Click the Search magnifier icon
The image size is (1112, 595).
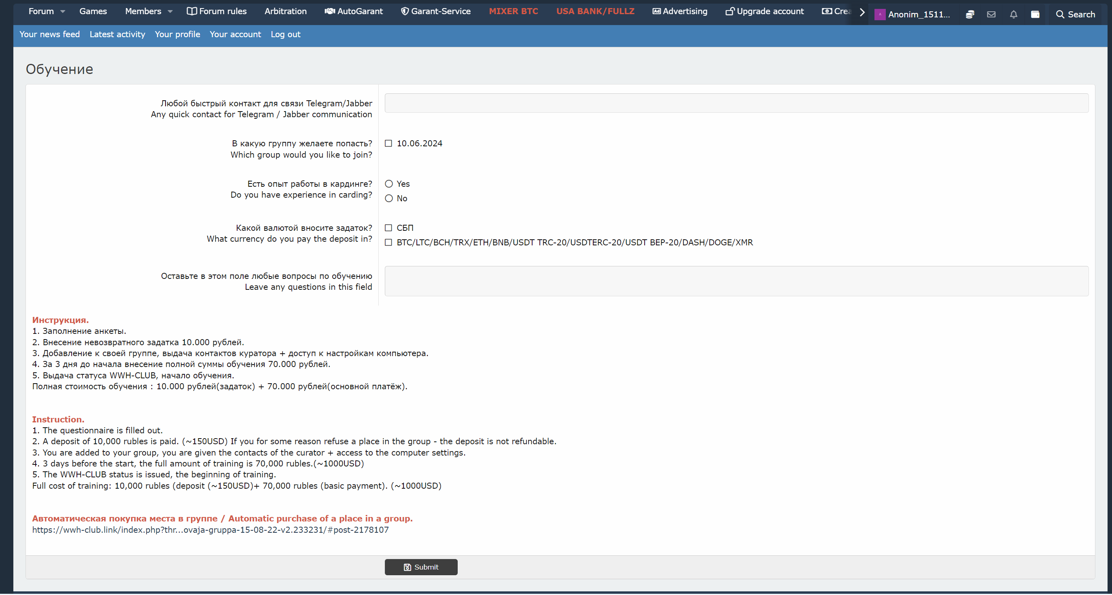click(1060, 14)
